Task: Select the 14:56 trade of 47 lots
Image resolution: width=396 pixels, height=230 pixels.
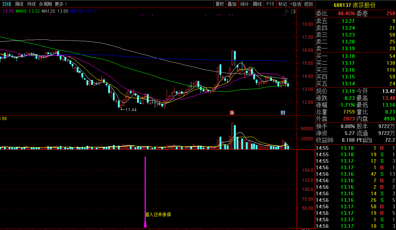Action: tap(355, 174)
